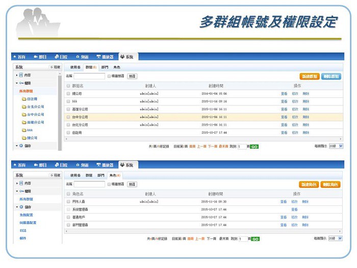Click the 高雄分公司 folder icon
Viewport: 357px width, 268px height.
coord(24,123)
